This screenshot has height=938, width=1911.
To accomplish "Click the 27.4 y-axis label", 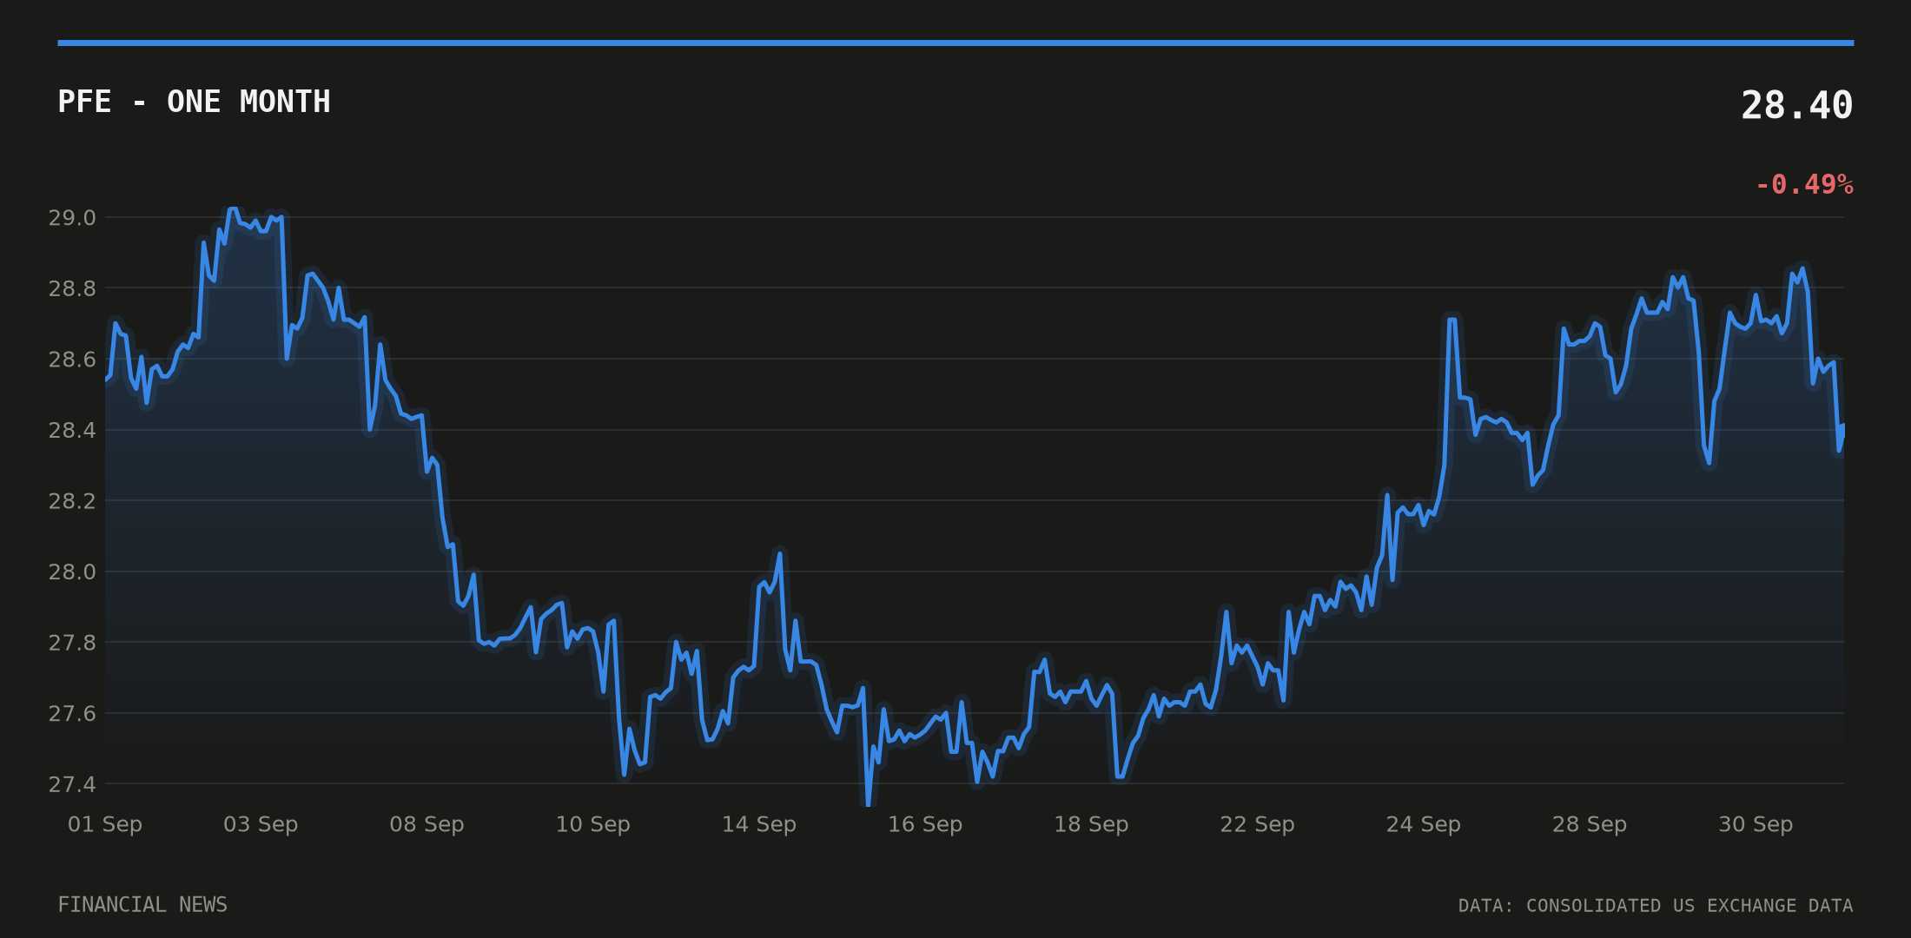I will (x=72, y=784).
